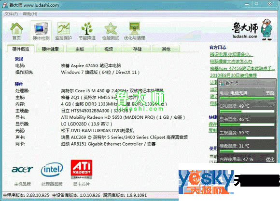Switch to the 视频 tab
Viewport: 280px width, 201px height.
[x=109, y=49]
